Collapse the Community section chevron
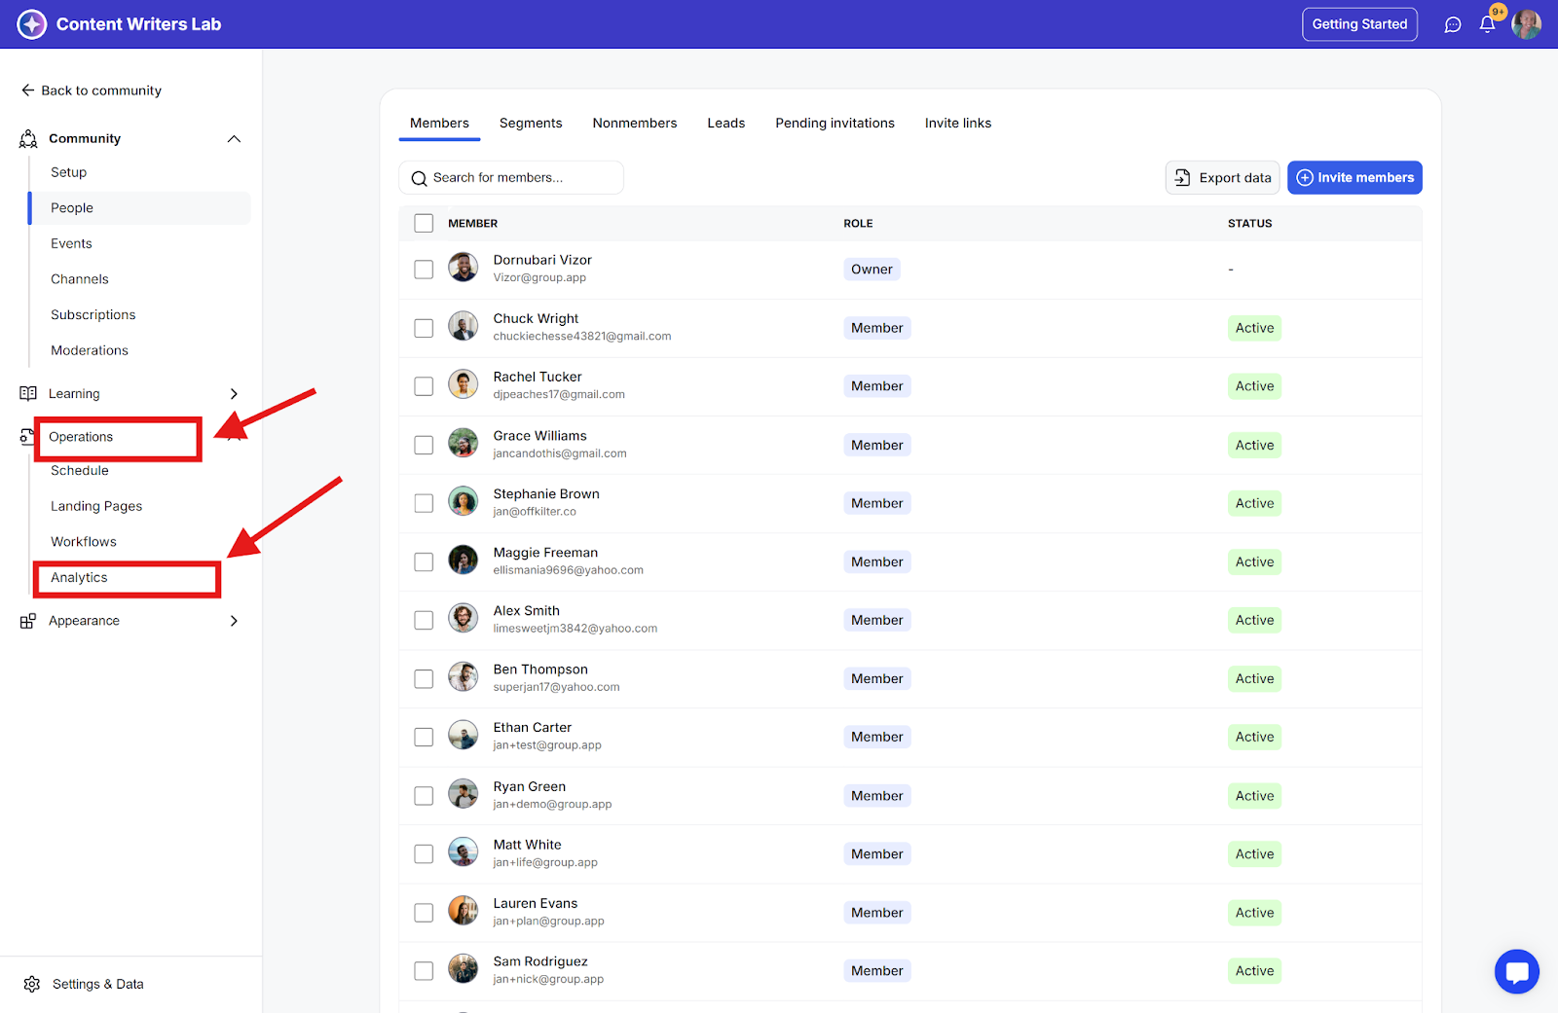Screen dimensions: 1558x1013 point(234,138)
